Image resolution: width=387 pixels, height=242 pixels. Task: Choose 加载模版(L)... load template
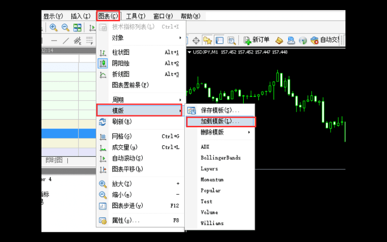point(220,121)
